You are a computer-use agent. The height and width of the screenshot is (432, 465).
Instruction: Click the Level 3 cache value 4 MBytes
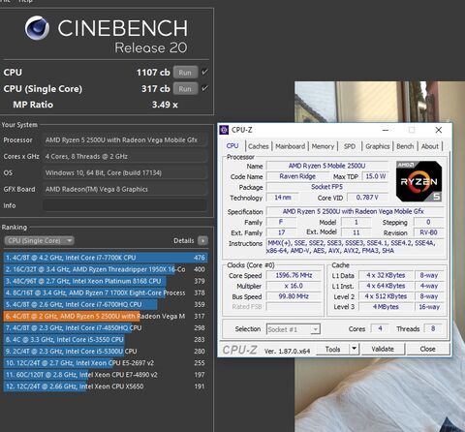(x=386, y=307)
